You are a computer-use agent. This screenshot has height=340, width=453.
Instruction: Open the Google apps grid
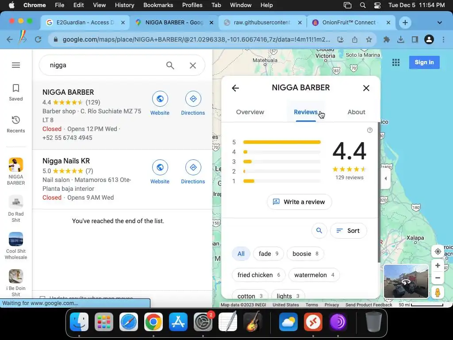[x=396, y=62]
